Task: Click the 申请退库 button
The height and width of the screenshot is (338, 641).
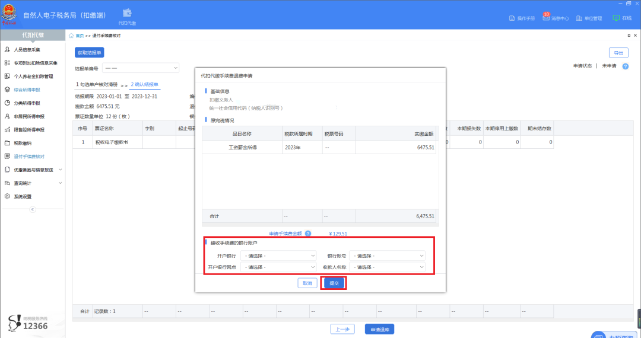Action: 380,329
